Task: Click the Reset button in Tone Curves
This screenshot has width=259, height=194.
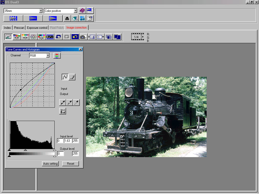Action: pos(71,164)
